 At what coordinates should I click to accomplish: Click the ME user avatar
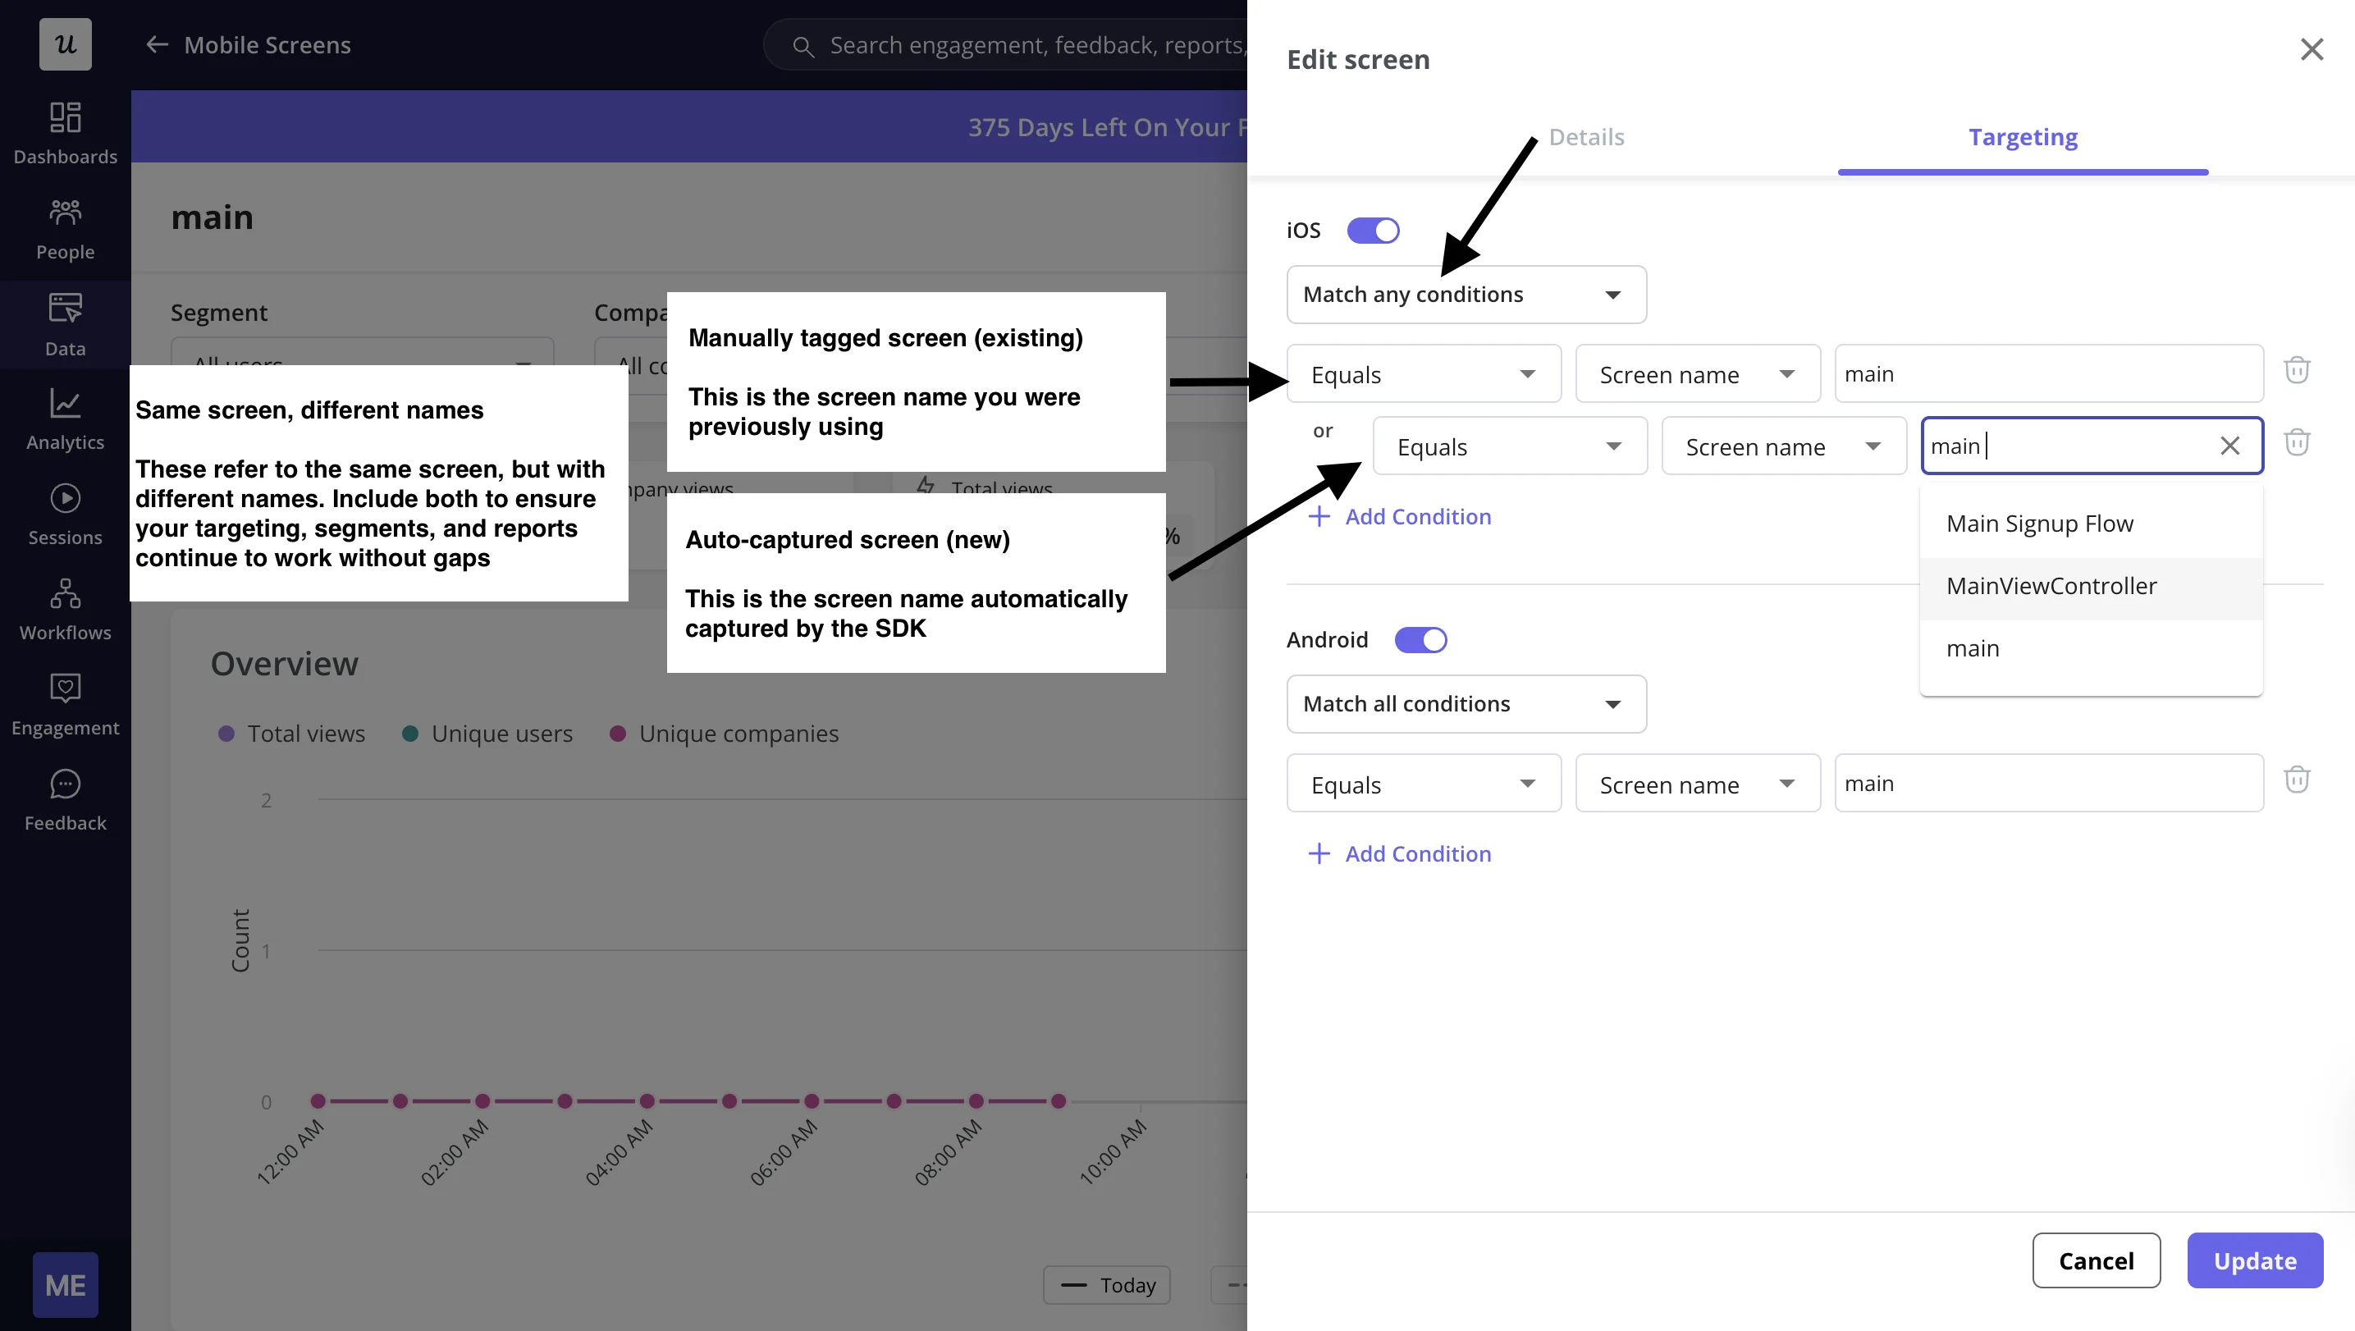(65, 1284)
